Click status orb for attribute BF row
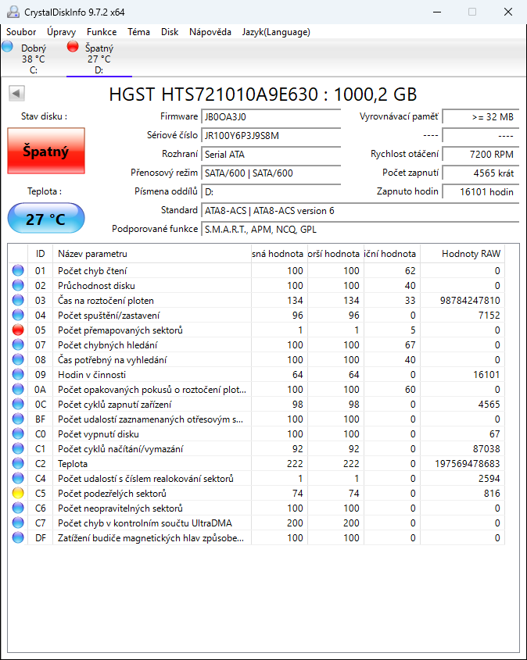This screenshot has height=660, width=527. 18,419
